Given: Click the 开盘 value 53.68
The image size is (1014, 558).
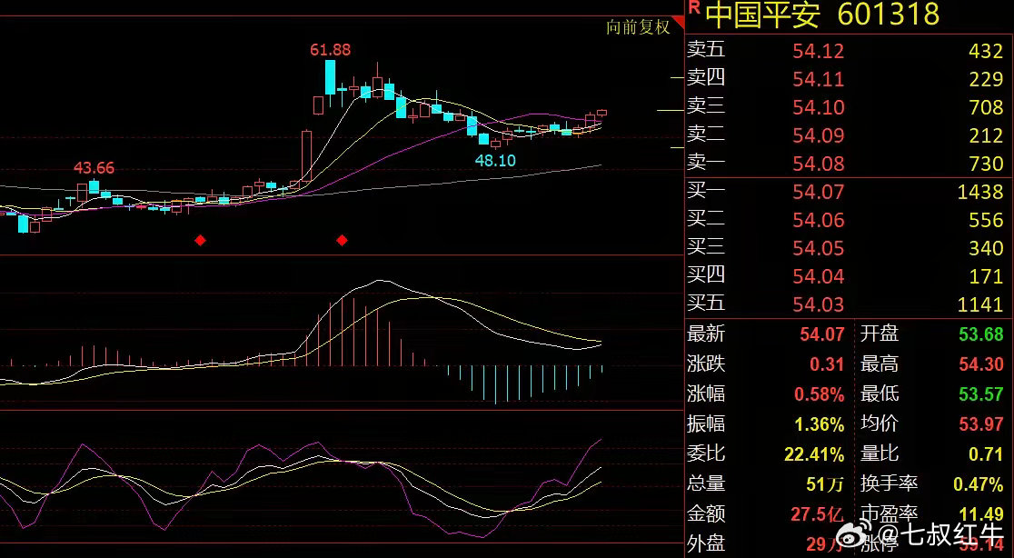Looking at the screenshot, I should click(981, 334).
